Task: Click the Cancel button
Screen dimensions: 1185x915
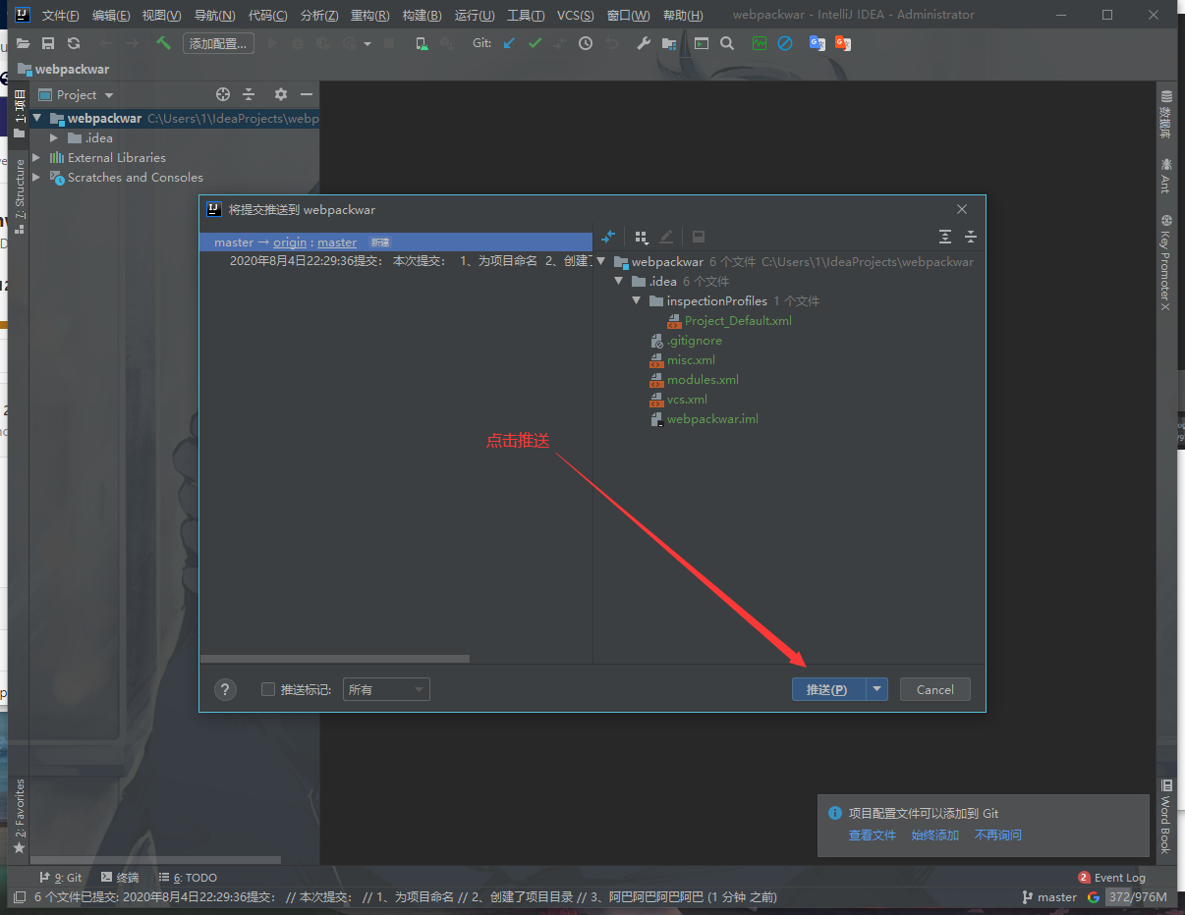Action: pyautogui.click(x=934, y=689)
